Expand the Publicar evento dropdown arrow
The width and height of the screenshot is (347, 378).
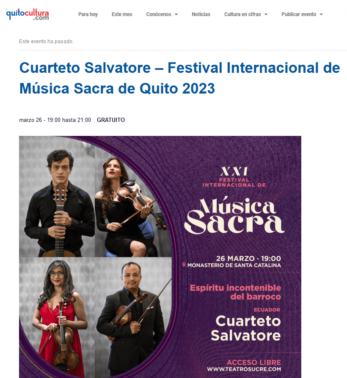[321, 14]
